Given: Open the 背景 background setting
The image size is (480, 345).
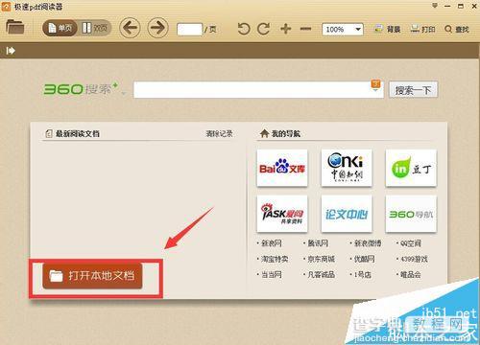Looking at the screenshot, I should pos(387,30).
